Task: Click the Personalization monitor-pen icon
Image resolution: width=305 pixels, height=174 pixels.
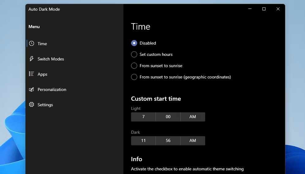Action: pyautogui.click(x=32, y=89)
